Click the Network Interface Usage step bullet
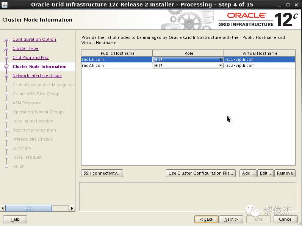 tap(7, 76)
